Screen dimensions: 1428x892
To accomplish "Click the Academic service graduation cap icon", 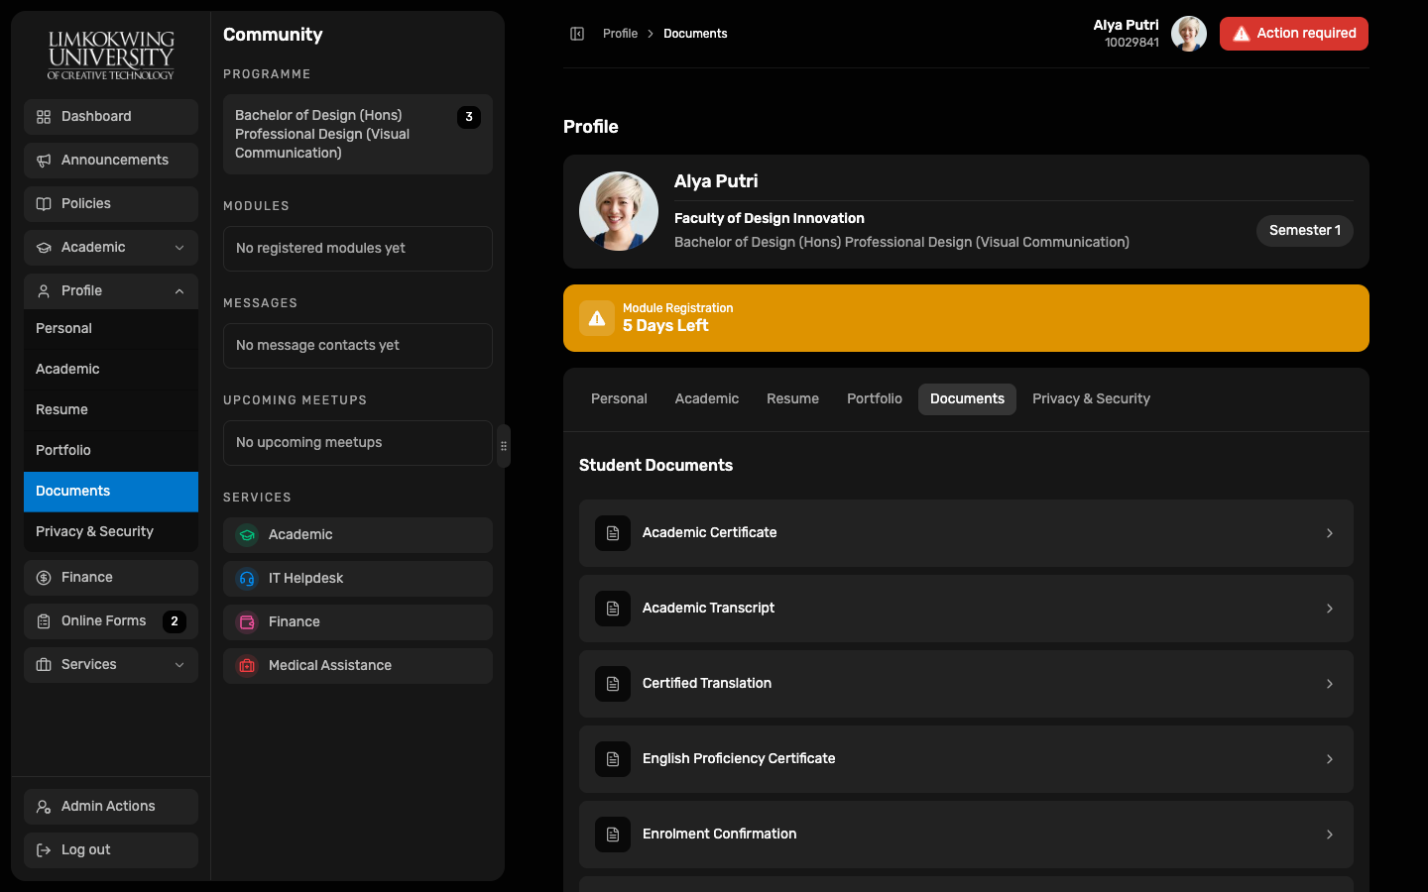I will (x=247, y=535).
